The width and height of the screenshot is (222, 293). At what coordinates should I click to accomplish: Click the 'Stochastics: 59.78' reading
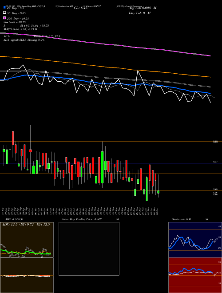(x=15, y=22)
